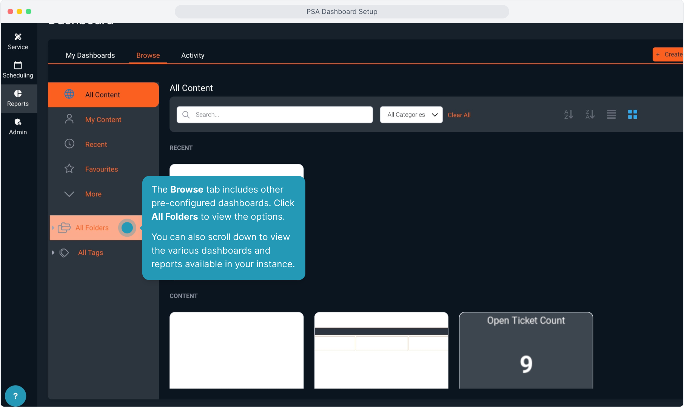Focus the Search input field
Image resolution: width=684 pixels, height=407 pixels.
pos(275,115)
